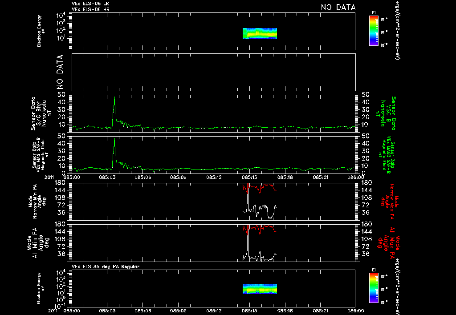Click the 085:21 tick label under the 85 deg PA panel
The height and width of the screenshot is (315, 456).
(x=321, y=311)
